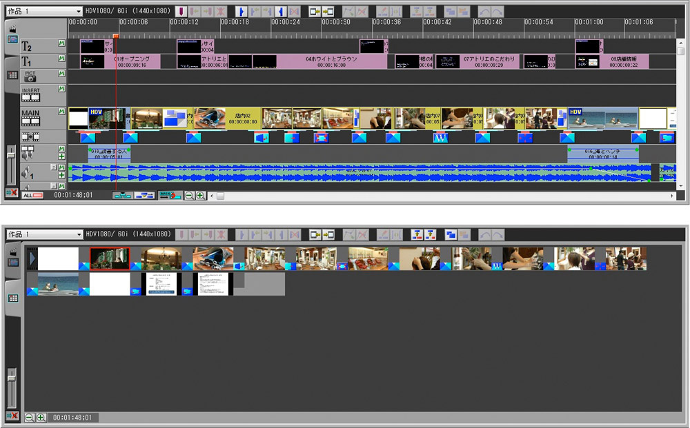Toggle mute M on audio track 1

[61, 167]
